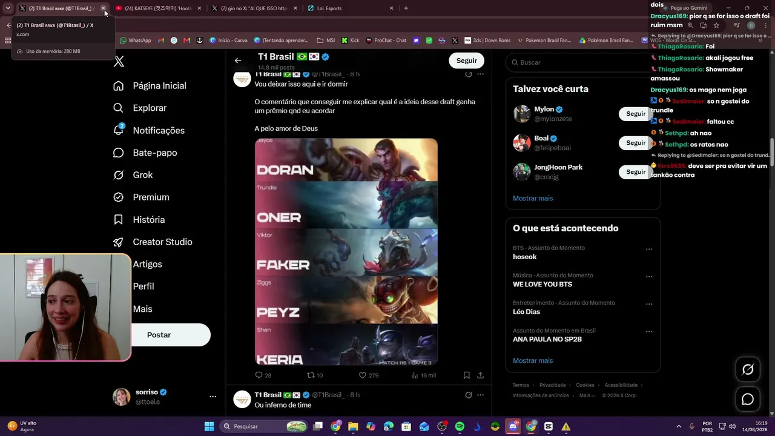Follow T1 Brasil with header Seguir button

point(466,61)
